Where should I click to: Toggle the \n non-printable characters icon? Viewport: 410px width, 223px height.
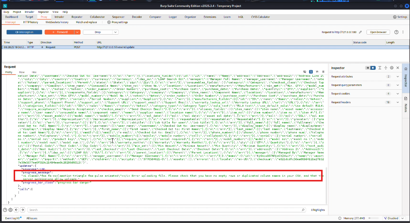pos(317,72)
